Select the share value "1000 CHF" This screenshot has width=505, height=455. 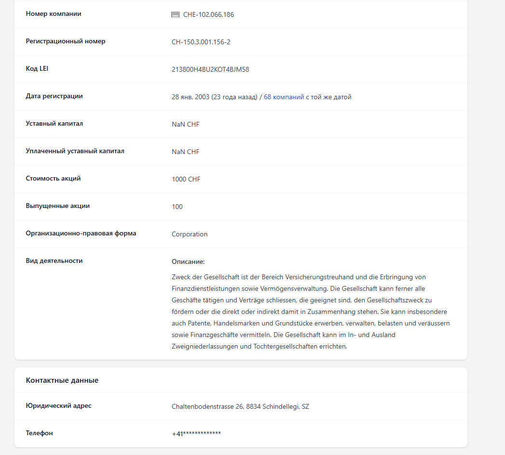[x=186, y=179]
